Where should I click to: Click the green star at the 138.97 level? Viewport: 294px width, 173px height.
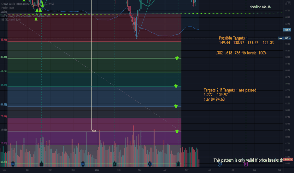pyautogui.click(x=176, y=86)
